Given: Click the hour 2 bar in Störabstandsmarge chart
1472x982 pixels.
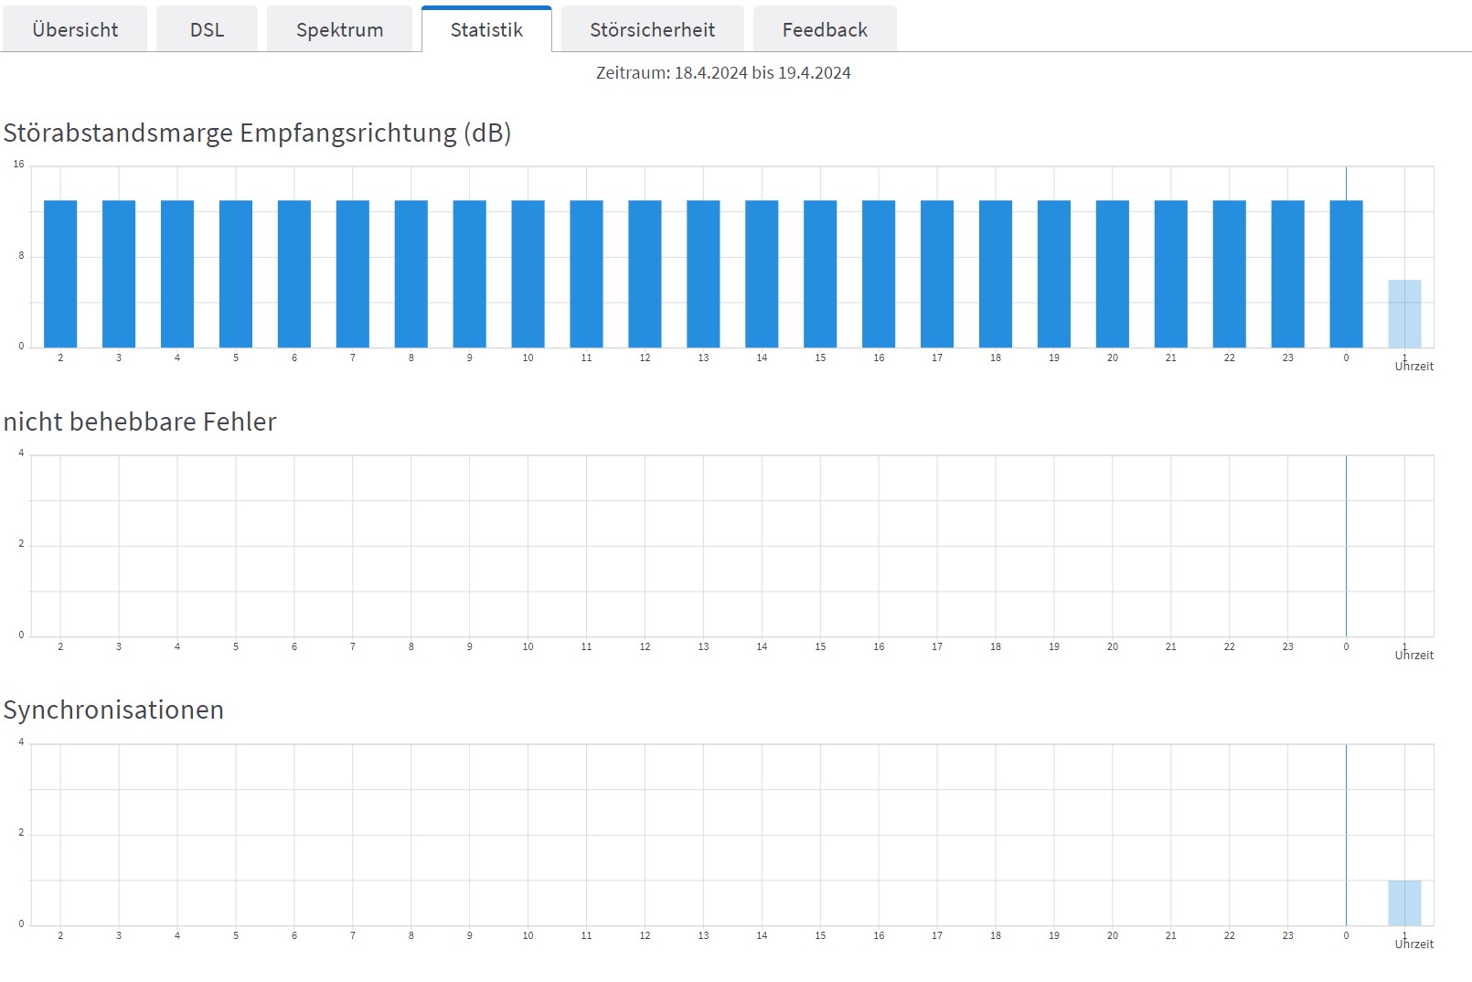Looking at the screenshot, I should tap(60, 274).
